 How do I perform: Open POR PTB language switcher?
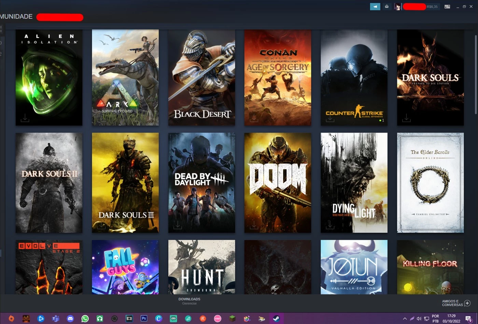click(x=435, y=319)
